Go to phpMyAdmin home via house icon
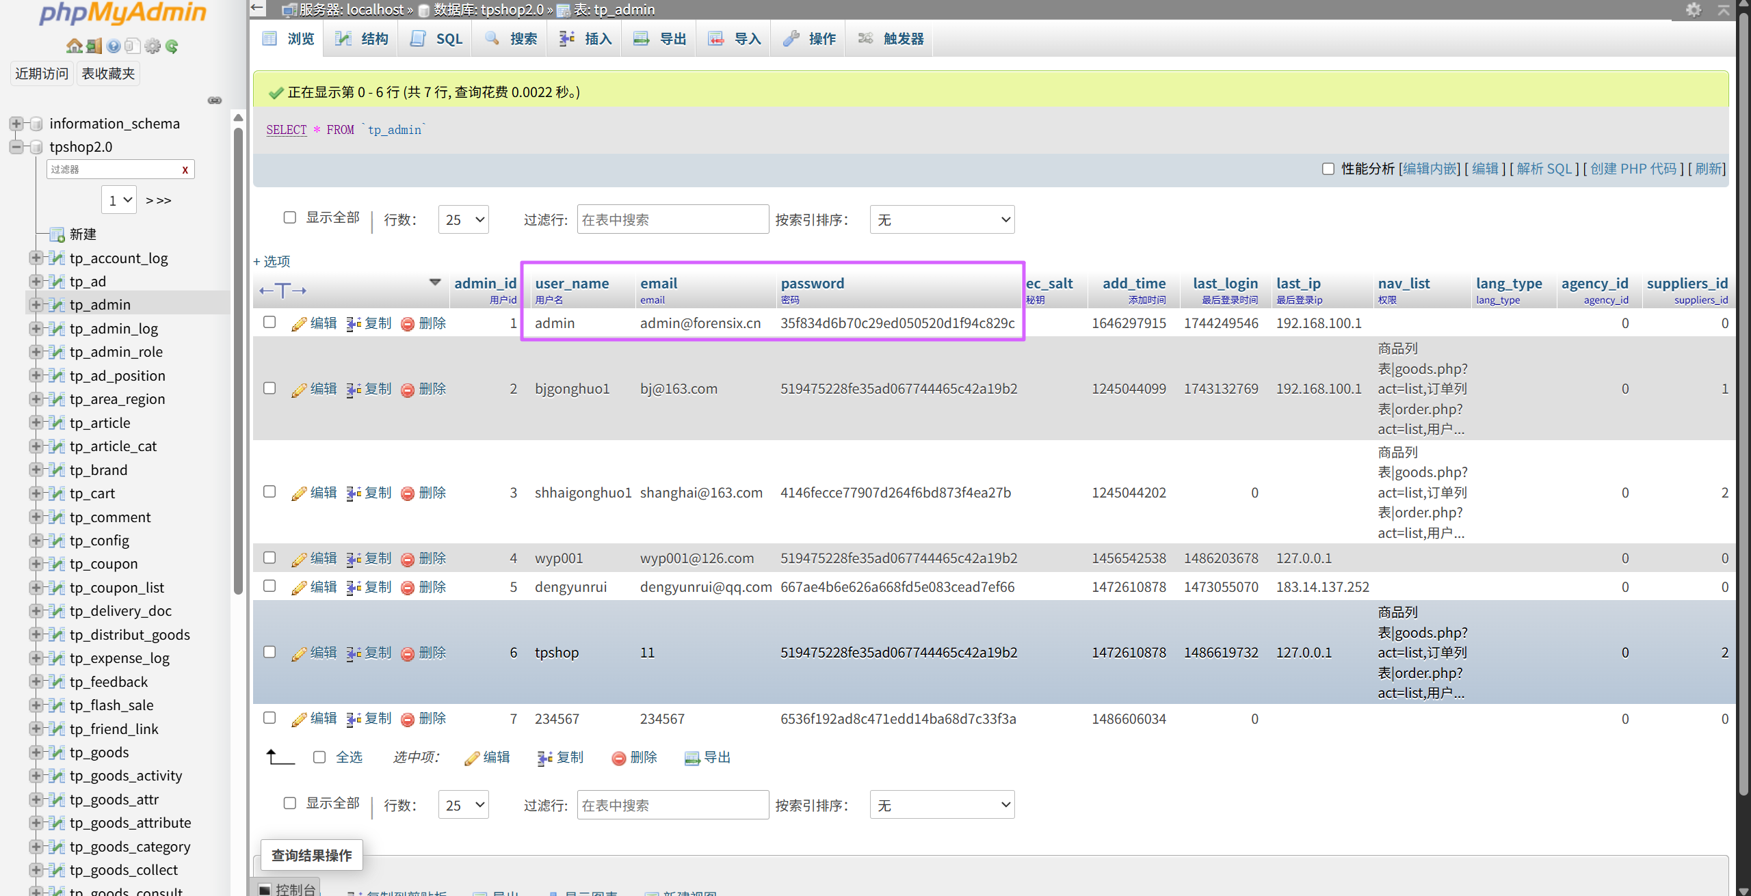The width and height of the screenshot is (1751, 896). click(74, 46)
